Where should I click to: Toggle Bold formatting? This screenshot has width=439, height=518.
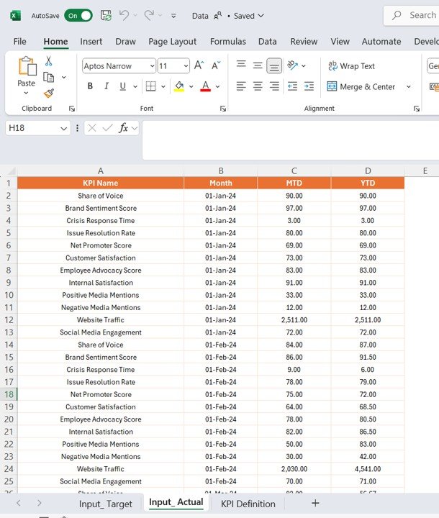(x=90, y=86)
